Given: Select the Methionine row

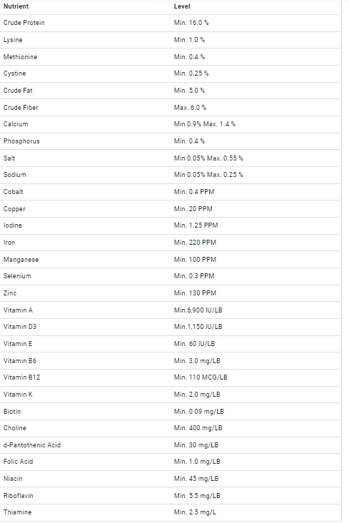Looking at the screenshot, I should (171, 56).
